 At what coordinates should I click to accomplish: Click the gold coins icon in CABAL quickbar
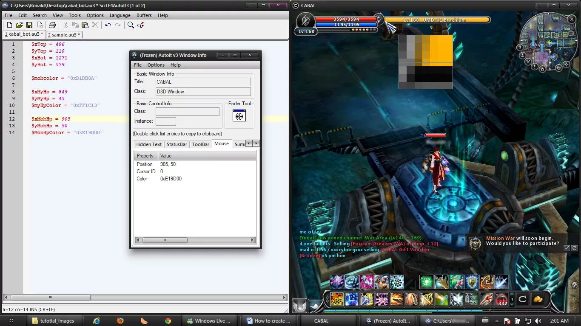point(538,299)
